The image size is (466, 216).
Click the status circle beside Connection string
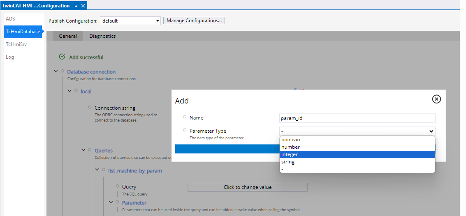pyautogui.click(x=90, y=107)
